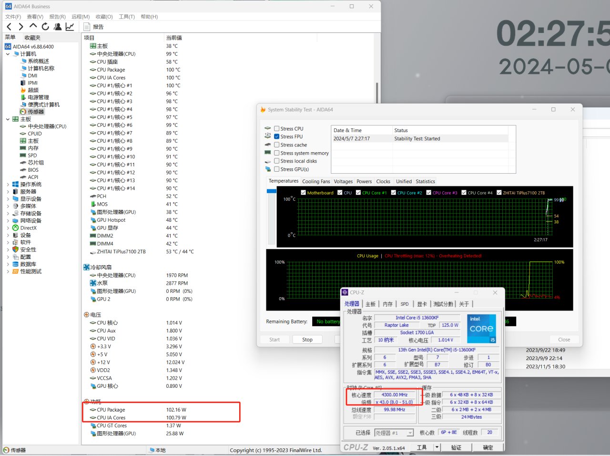This screenshot has width=610, height=456.
Task: Click the 电压 section icon
Action: coord(86,315)
